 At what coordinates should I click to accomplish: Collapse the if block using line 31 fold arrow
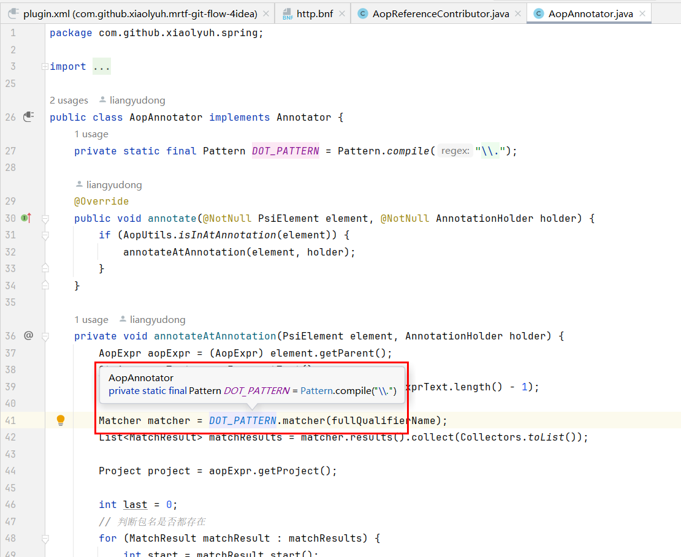(45, 234)
